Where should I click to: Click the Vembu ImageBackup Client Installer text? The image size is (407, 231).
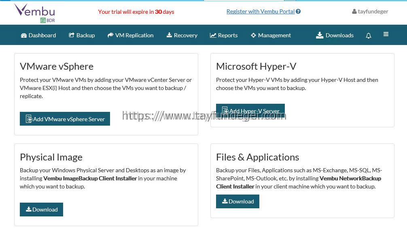[x=90, y=178]
